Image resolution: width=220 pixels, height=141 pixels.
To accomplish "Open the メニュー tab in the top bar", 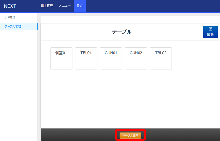I will (65, 6).
